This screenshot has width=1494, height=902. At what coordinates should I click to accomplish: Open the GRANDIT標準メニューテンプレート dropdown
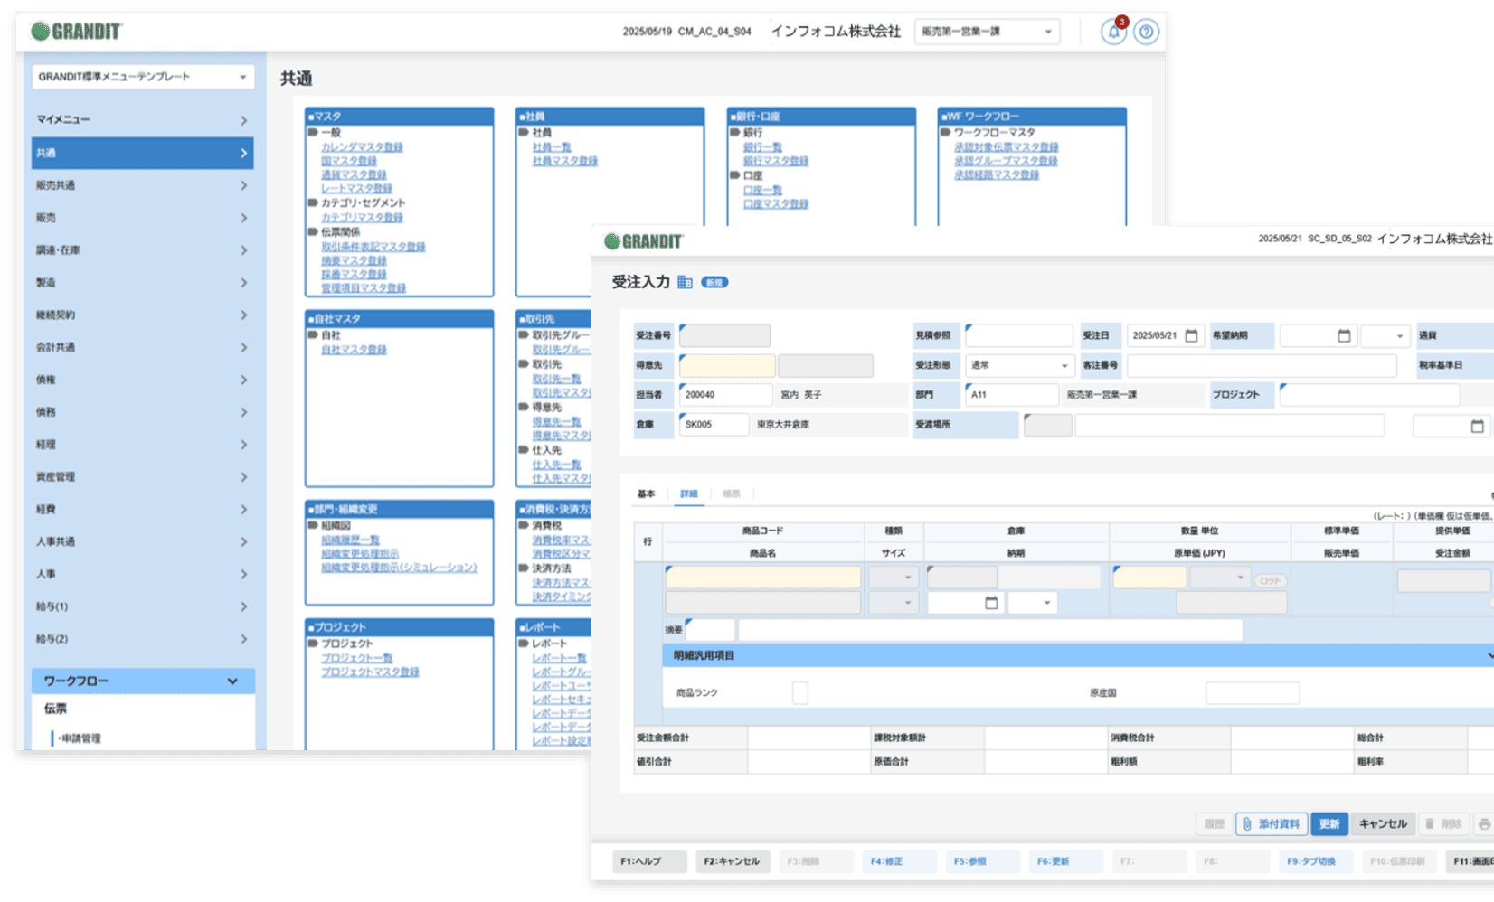(x=142, y=77)
